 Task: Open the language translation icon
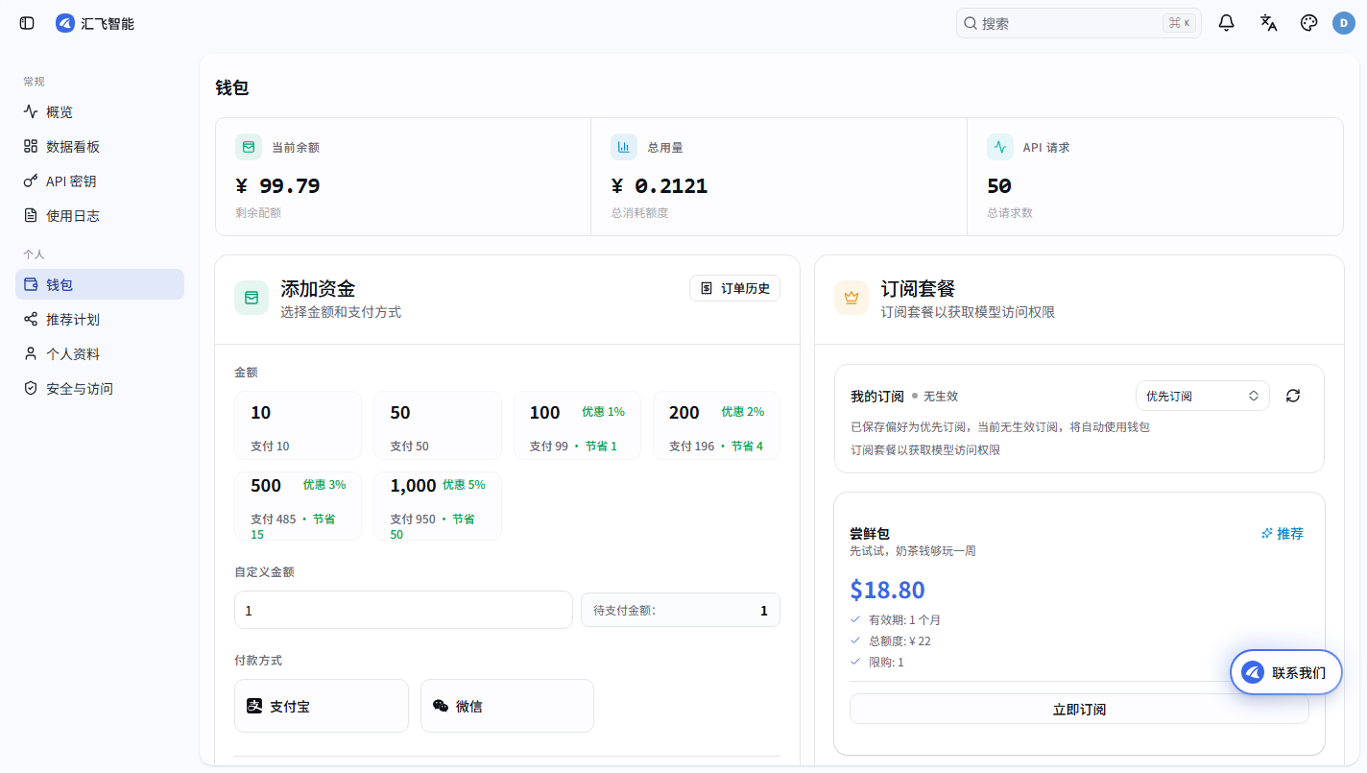(1268, 23)
